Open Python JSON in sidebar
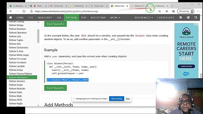This screenshot has height=114, width=203. click(16, 100)
